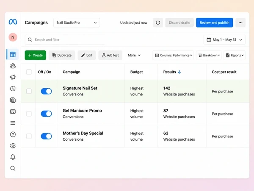
Task: Open the campaigns table view in sidebar
Action: click(13, 55)
